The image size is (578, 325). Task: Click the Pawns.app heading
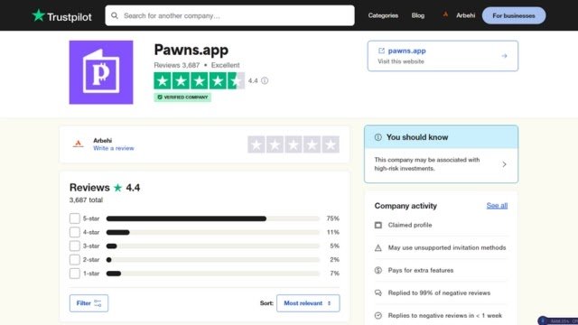coord(191,51)
